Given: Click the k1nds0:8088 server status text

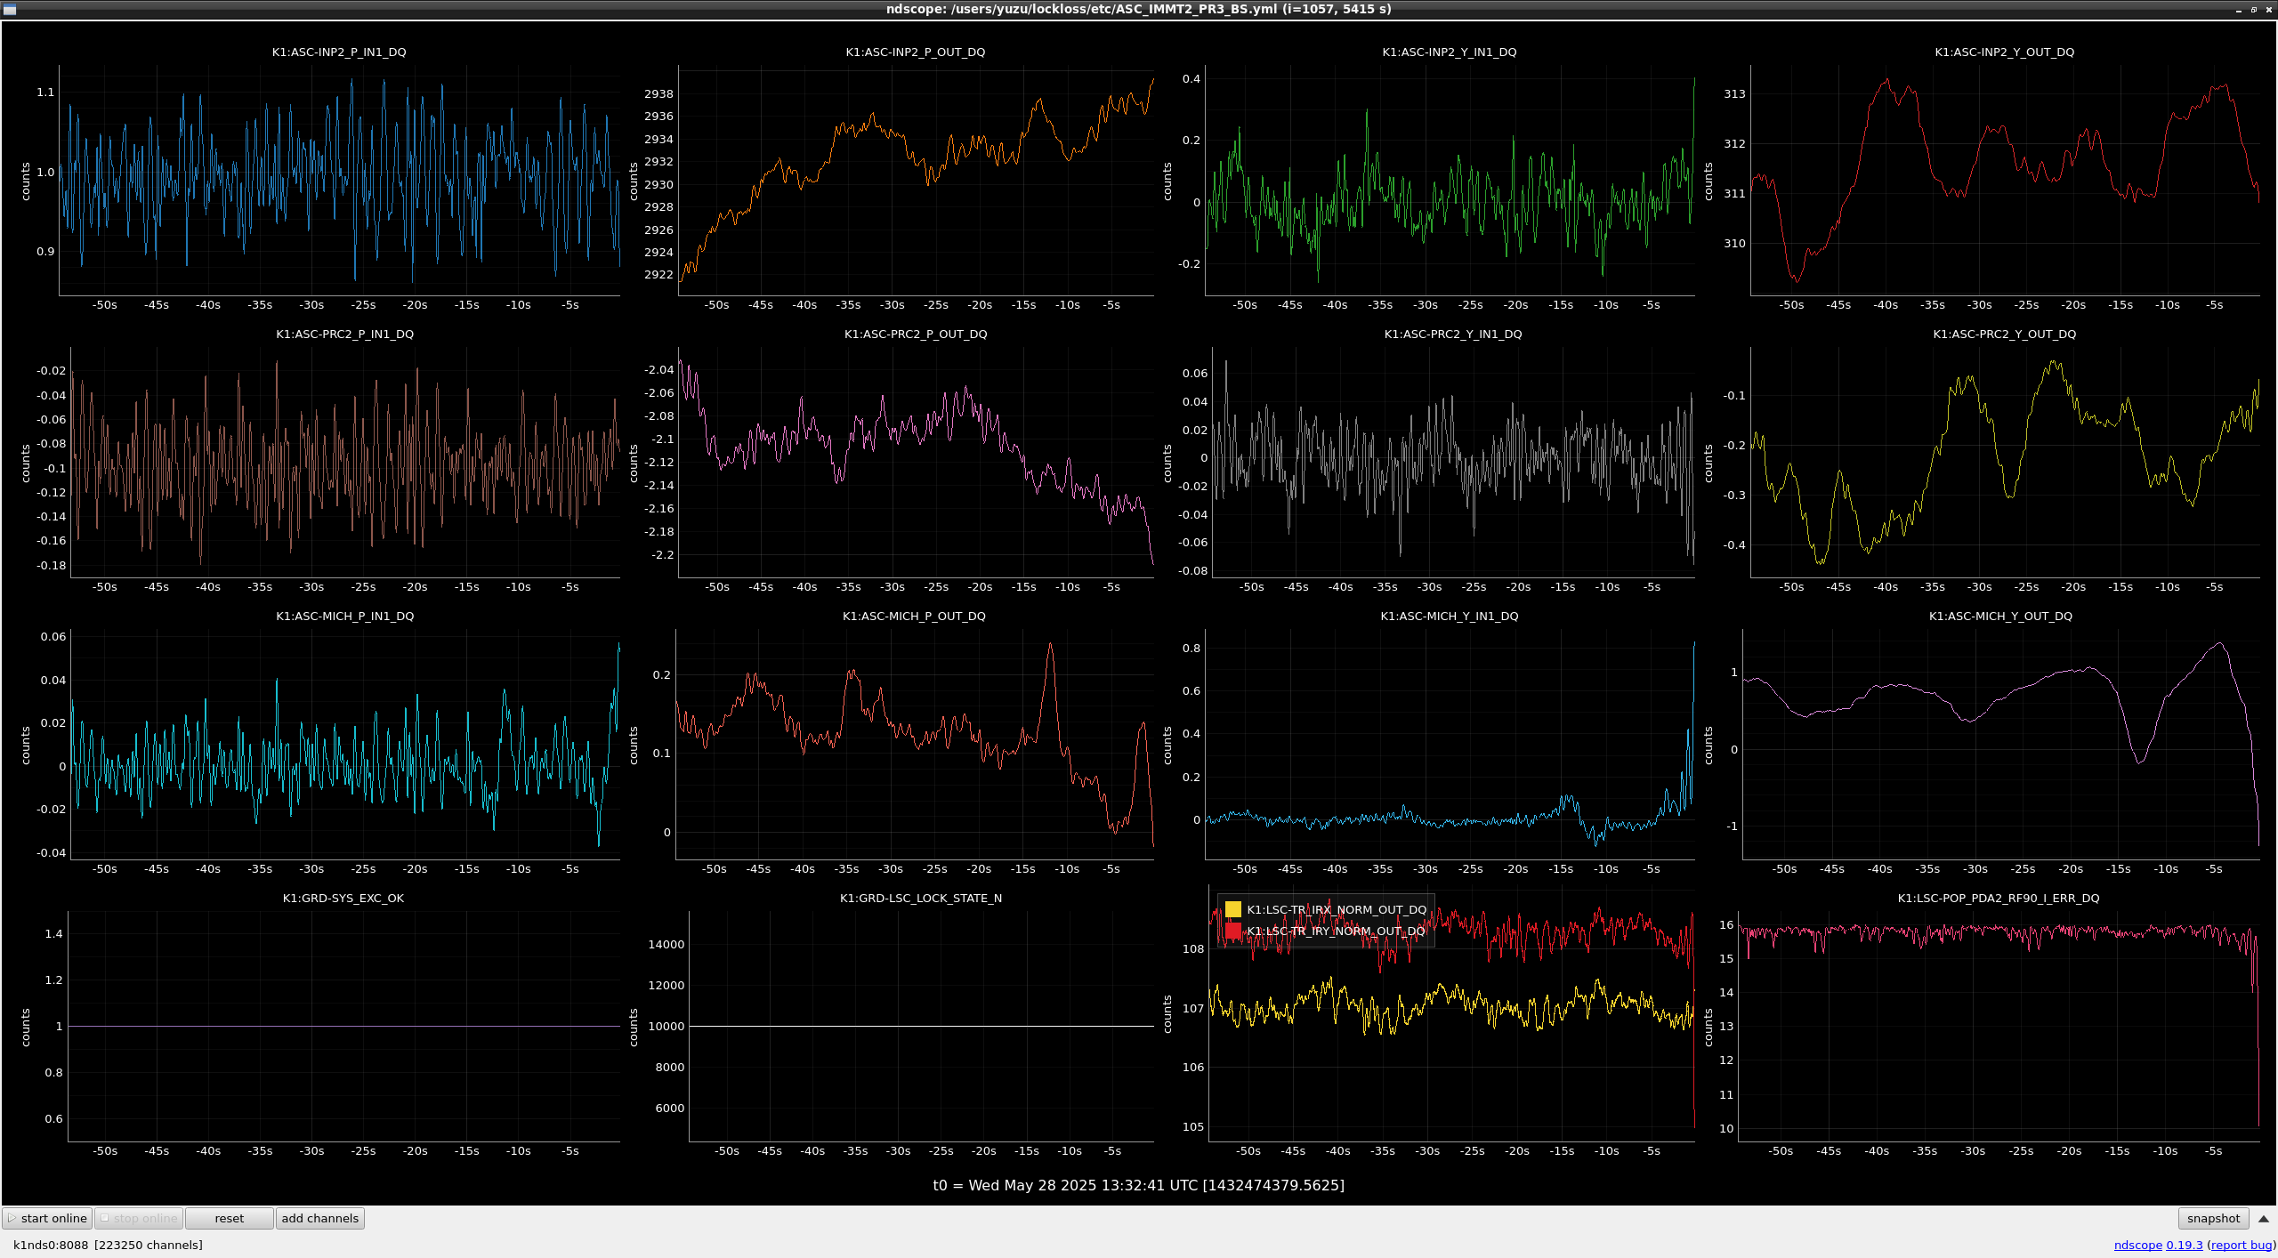Looking at the screenshot, I should point(108,1245).
